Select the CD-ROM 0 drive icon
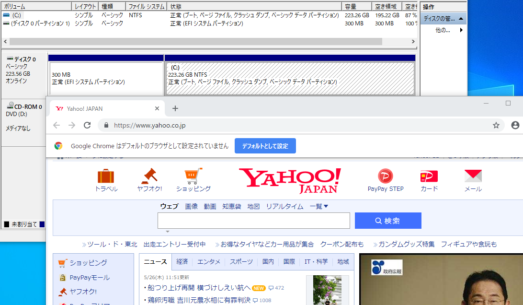This screenshot has width=523, height=305. pyautogui.click(x=11, y=106)
